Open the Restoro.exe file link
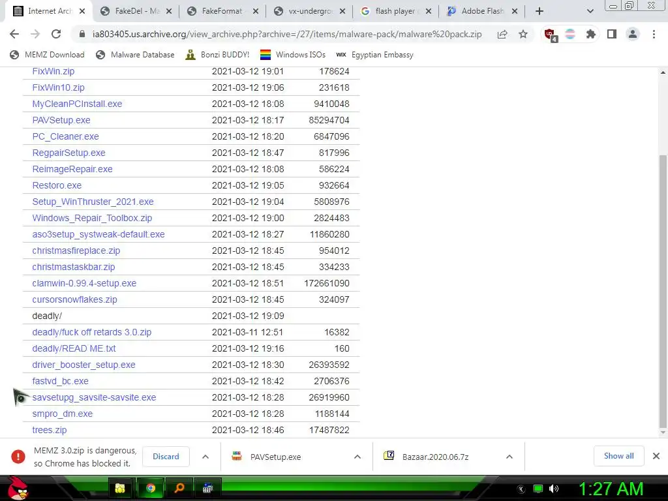 tap(57, 185)
